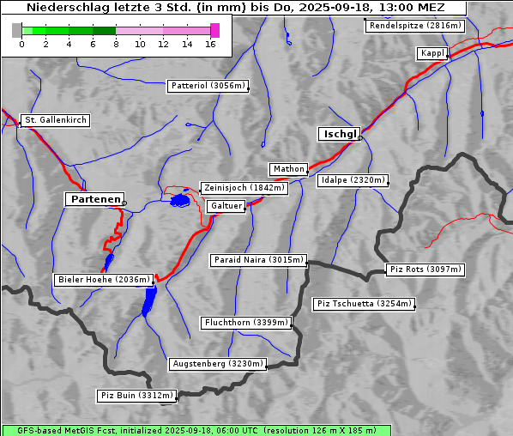Click the Ischgl town label

(x=339, y=134)
